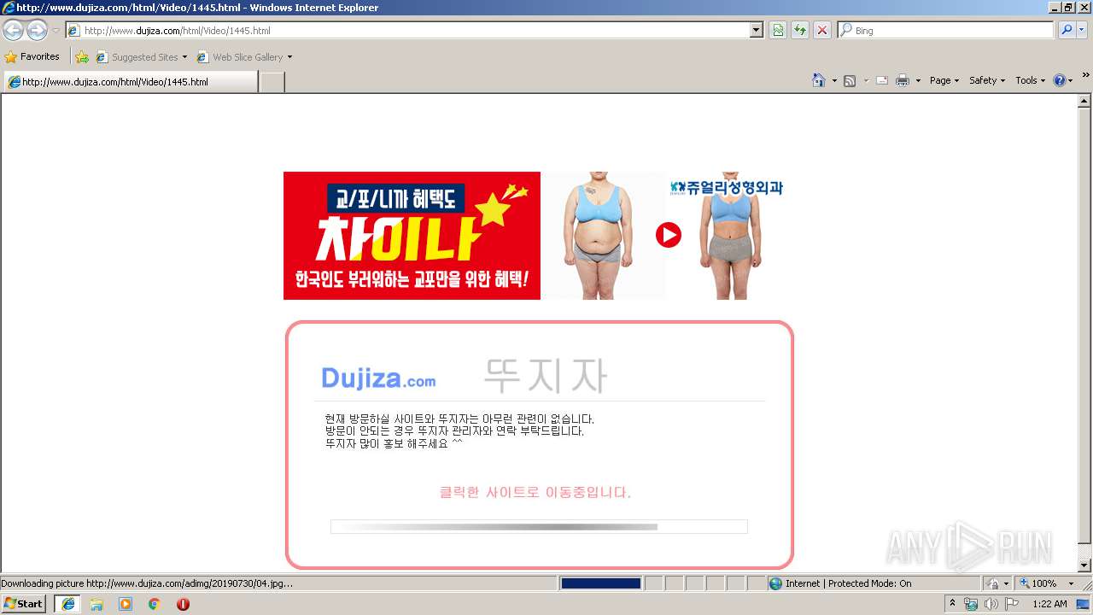Click the green Refresh arrows icon
1093x615 pixels.
click(x=800, y=31)
